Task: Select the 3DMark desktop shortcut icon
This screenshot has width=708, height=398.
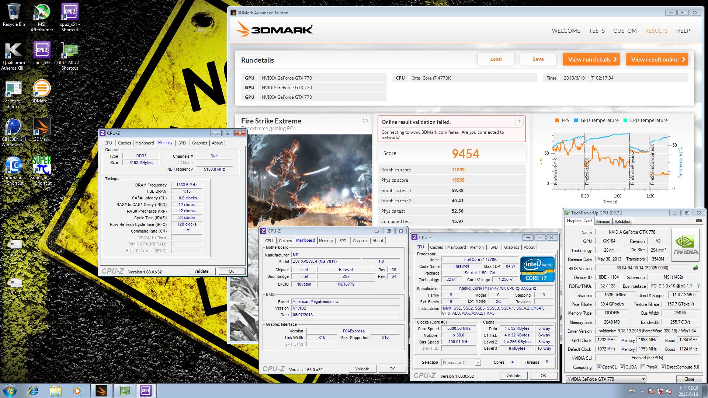Action: coord(42,130)
